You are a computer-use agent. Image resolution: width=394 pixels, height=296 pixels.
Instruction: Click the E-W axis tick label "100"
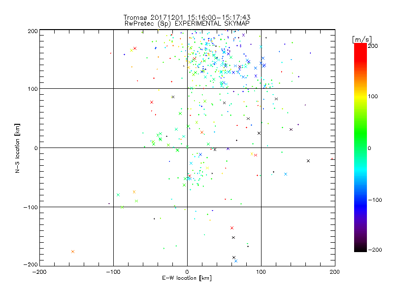[261, 272]
